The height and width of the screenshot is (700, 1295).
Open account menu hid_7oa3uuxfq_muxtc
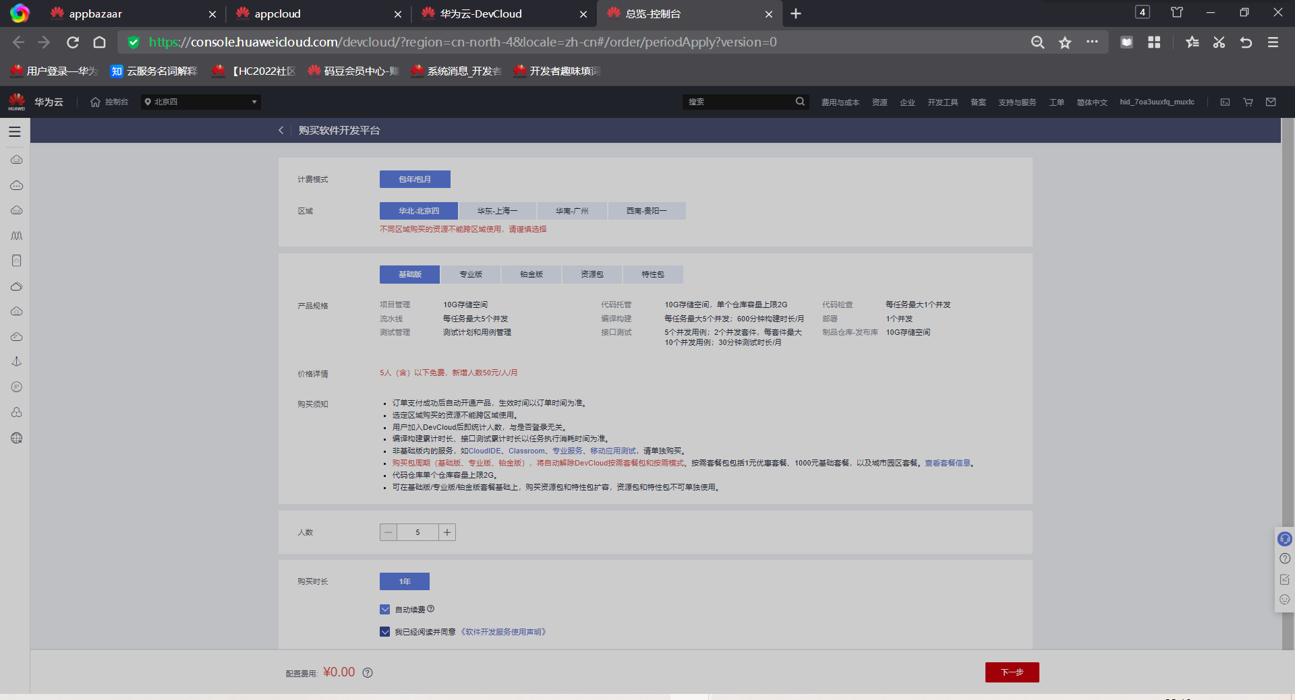1157,102
